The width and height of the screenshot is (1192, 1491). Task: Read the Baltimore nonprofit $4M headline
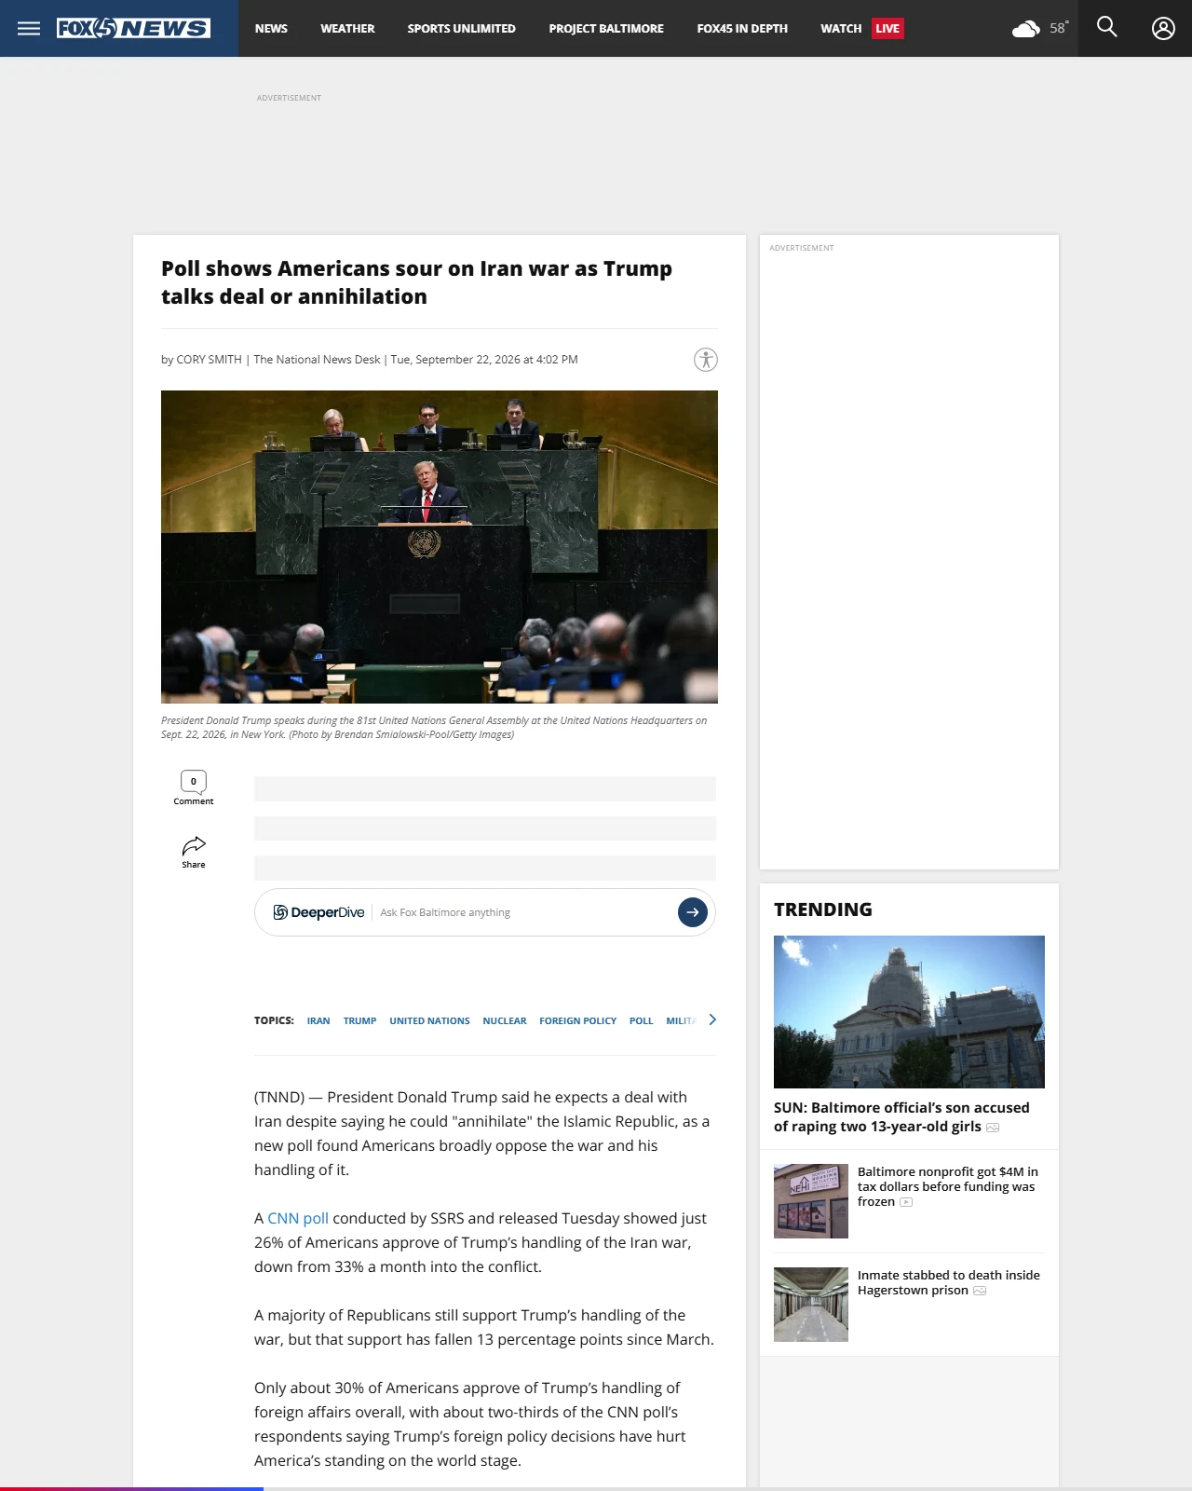coord(948,1186)
